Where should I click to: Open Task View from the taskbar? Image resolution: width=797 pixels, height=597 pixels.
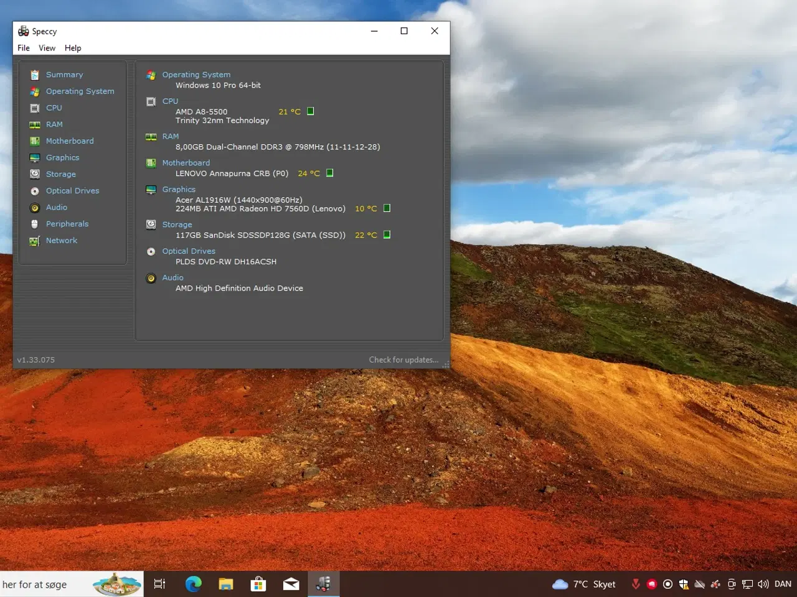160,584
